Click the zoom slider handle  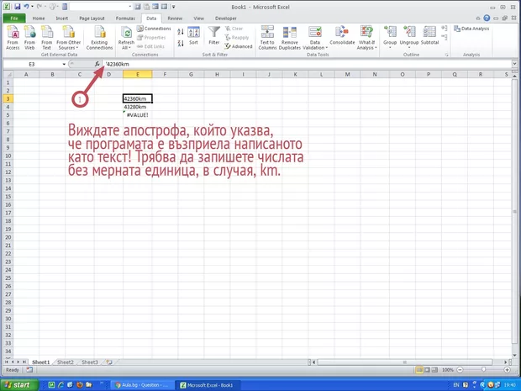483,370
